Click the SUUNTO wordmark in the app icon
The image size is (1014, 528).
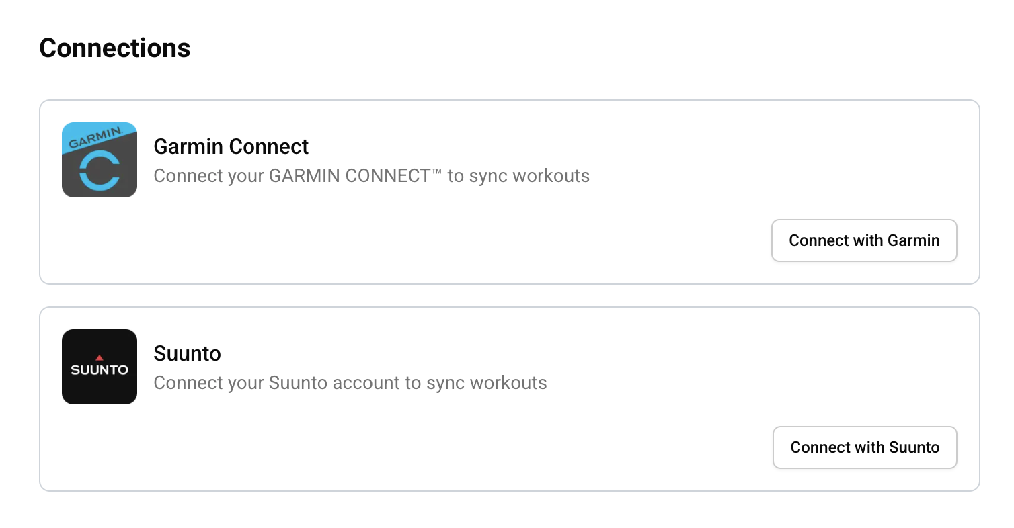[99, 369]
